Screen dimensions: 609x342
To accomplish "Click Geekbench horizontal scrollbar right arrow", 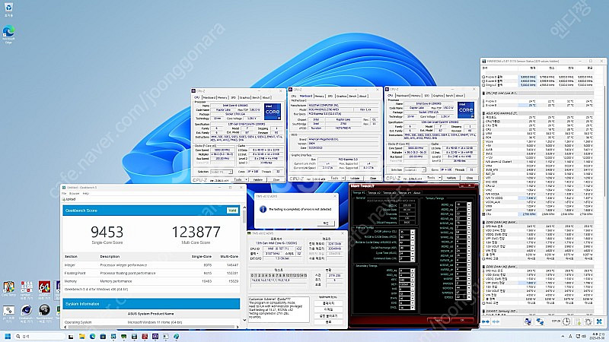I will point(238,327).
